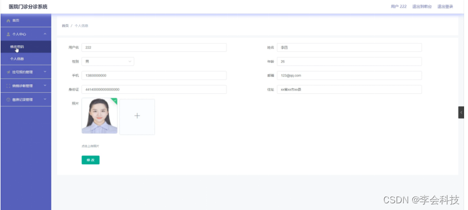Click the 点击上传照片 hint text
The width and height of the screenshot is (468, 210).
[x=90, y=146]
